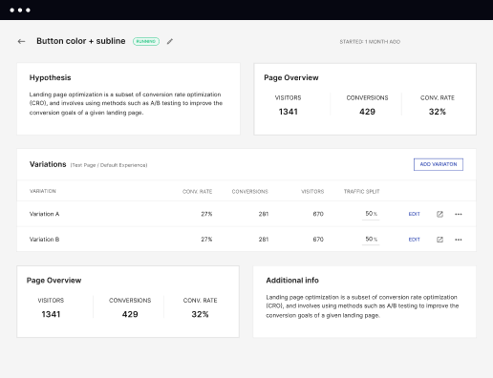Click the Button color + subline title
This screenshot has height=378, width=493.
(x=81, y=41)
